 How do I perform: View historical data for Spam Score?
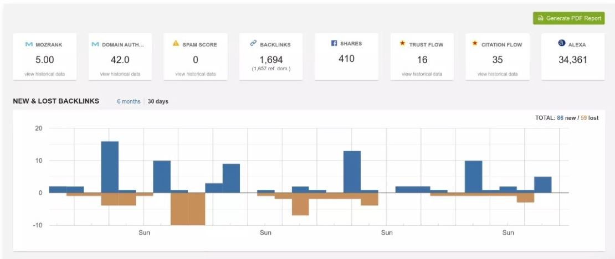[x=196, y=74]
